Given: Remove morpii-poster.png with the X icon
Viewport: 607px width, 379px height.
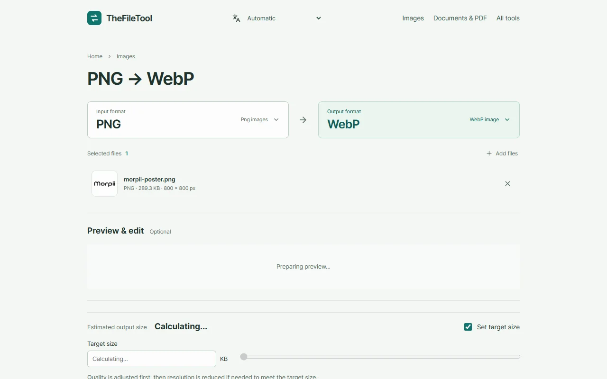Looking at the screenshot, I should coord(507,183).
